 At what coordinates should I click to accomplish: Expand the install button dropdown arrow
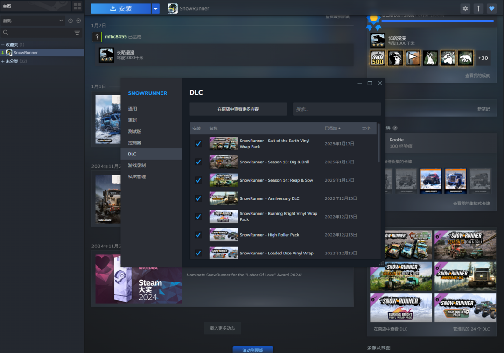coord(156,8)
